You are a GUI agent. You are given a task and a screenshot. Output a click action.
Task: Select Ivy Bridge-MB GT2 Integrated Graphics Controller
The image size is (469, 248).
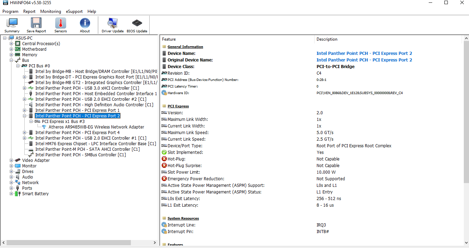(x=96, y=82)
